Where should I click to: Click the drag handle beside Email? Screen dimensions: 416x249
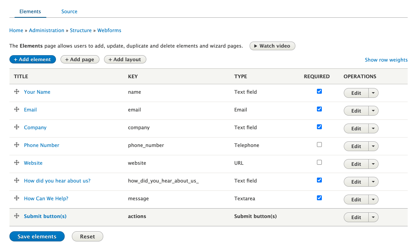[17, 110]
